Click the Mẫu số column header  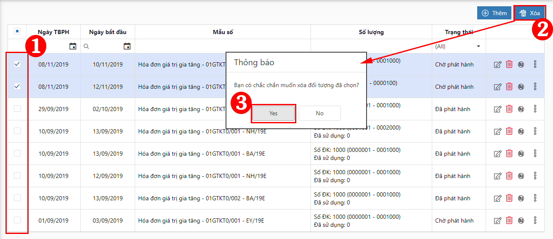click(223, 32)
